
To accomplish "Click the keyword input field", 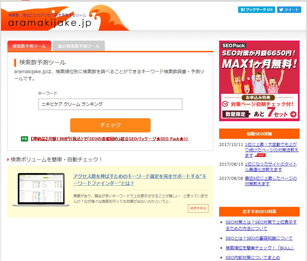I will click(109, 104).
